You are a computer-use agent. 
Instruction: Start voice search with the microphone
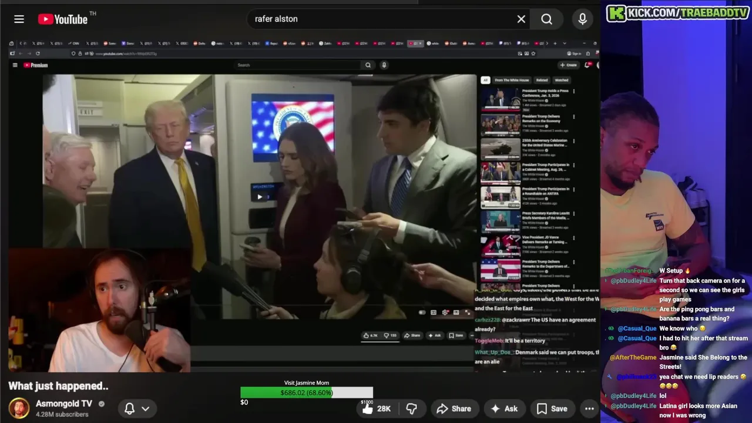point(582,19)
